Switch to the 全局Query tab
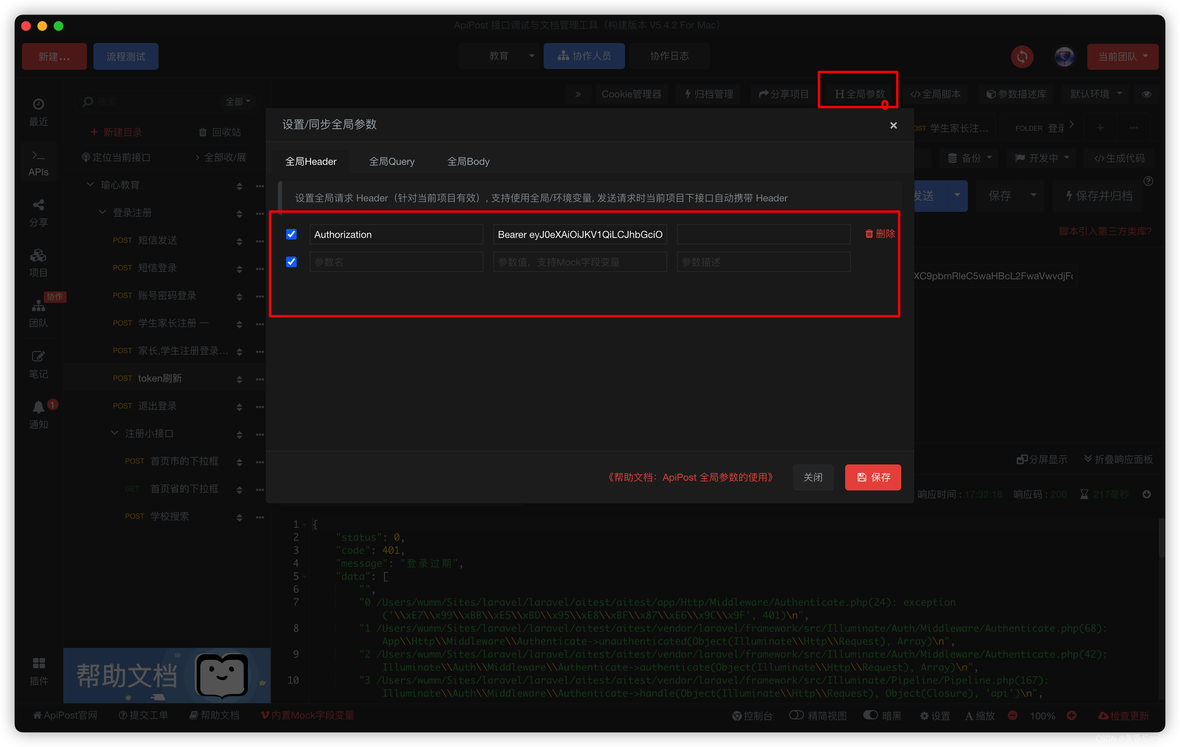This screenshot has height=747, width=1180. [392, 162]
